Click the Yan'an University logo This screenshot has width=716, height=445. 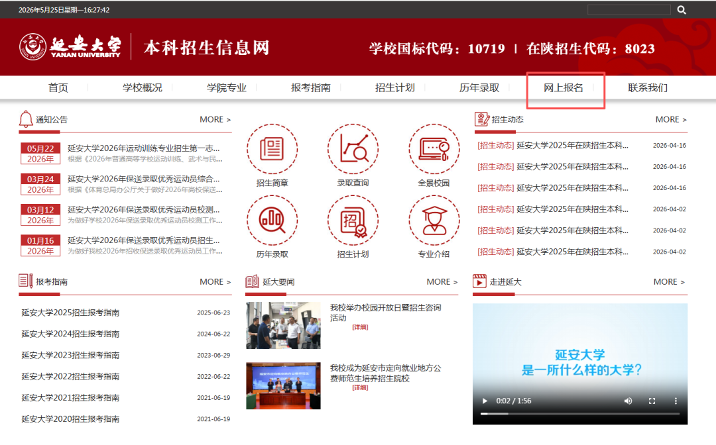(70, 46)
